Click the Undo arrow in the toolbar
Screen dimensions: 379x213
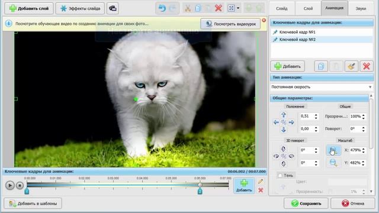pyautogui.click(x=162, y=8)
